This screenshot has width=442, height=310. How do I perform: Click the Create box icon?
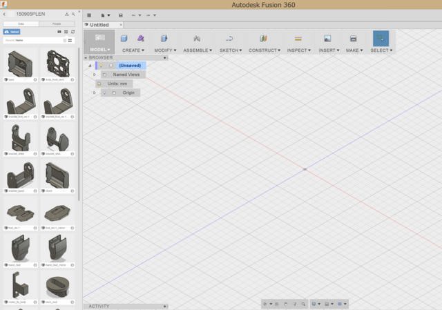point(124,39)
